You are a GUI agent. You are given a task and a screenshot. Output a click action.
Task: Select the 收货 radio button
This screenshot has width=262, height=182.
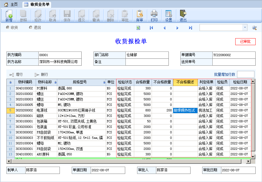click(x=8, y=27)
